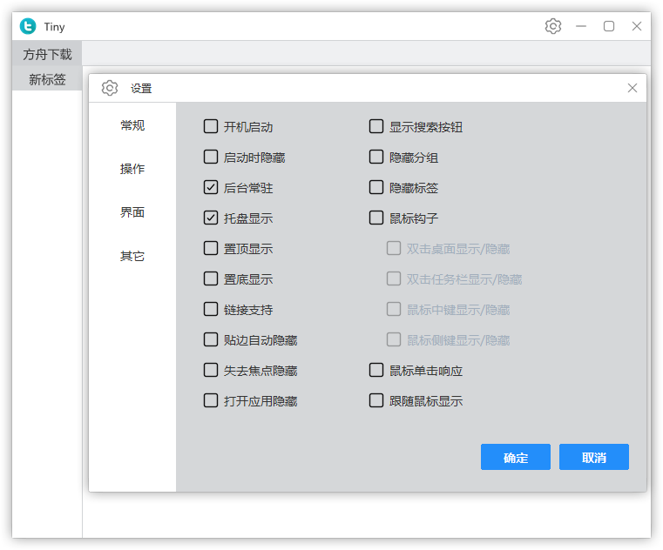Confirm settings with 确定 button

516,457
